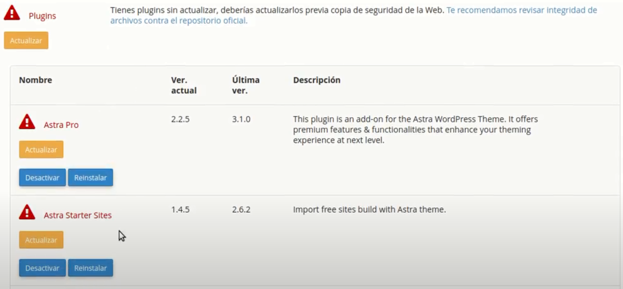Click the Descripción column header
Image resolution: width=623 pixels, height=289 pixels.
317,80
